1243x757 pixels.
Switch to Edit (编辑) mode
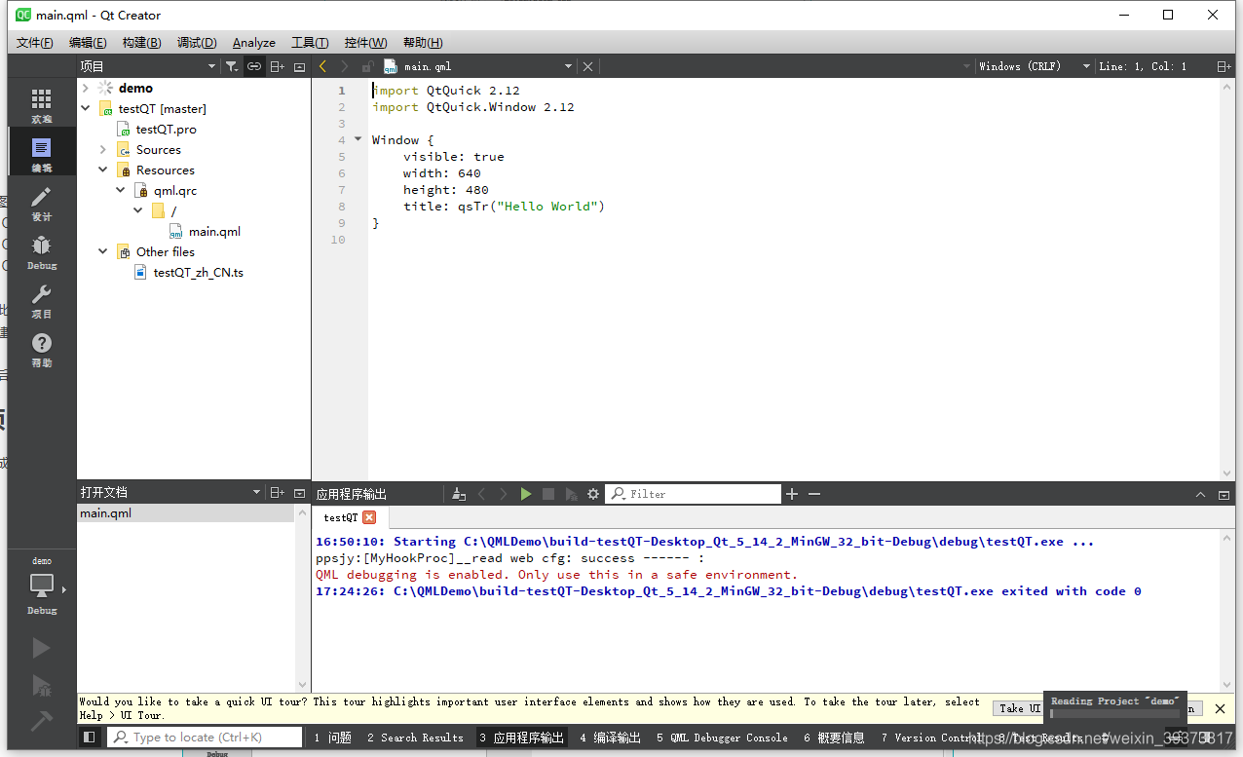coord(42,154)
